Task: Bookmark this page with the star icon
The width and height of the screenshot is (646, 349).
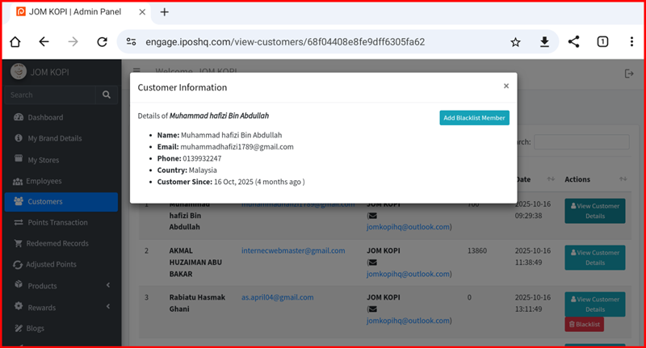Action: [515, 42]
